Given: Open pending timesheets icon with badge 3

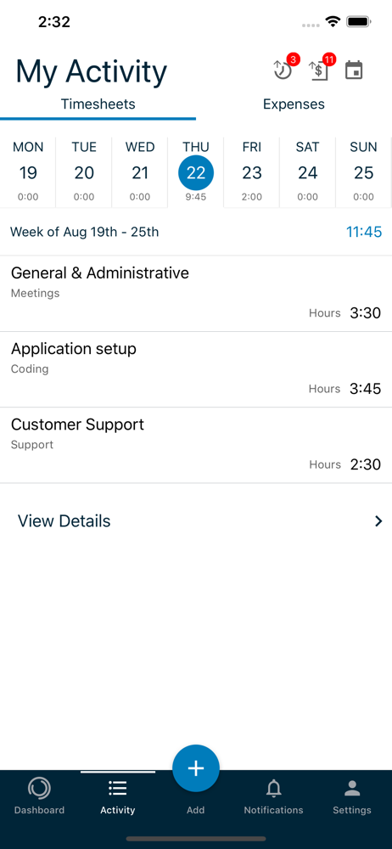Looking at the screenshot, I should (x=283, y=70).
